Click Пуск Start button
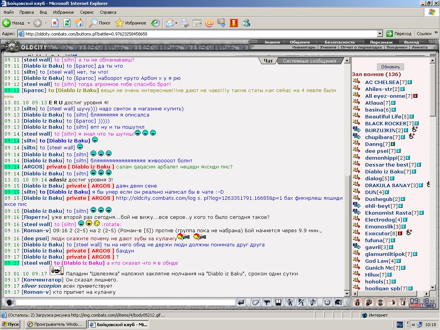440x330 pixels. coord(10,324)
